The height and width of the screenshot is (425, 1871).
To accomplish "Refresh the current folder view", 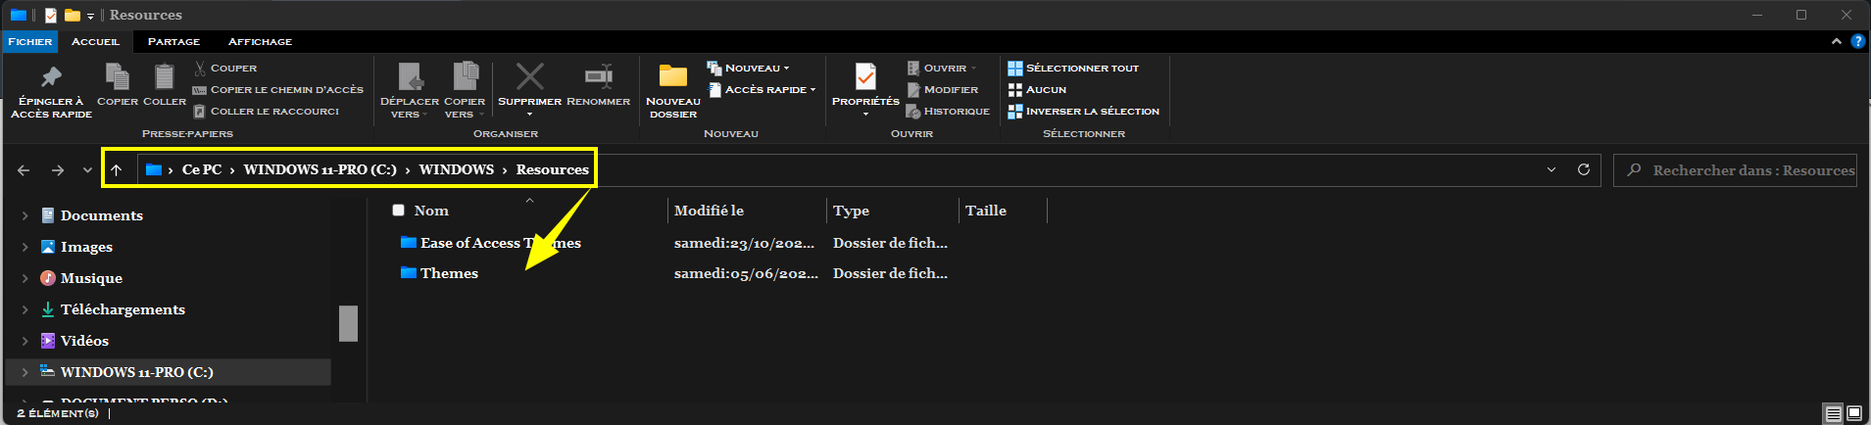I will pyautogui.click(x=1583, y=169).
